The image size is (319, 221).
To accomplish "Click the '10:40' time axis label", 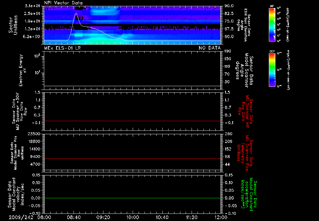I will (162, 217).
